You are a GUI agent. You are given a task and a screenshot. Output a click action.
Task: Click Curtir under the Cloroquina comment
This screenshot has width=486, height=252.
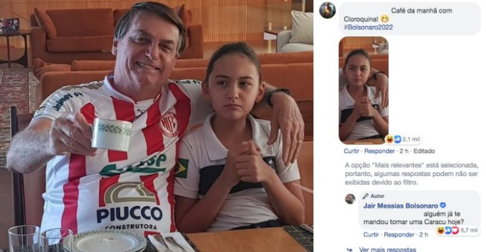(351, 151)
